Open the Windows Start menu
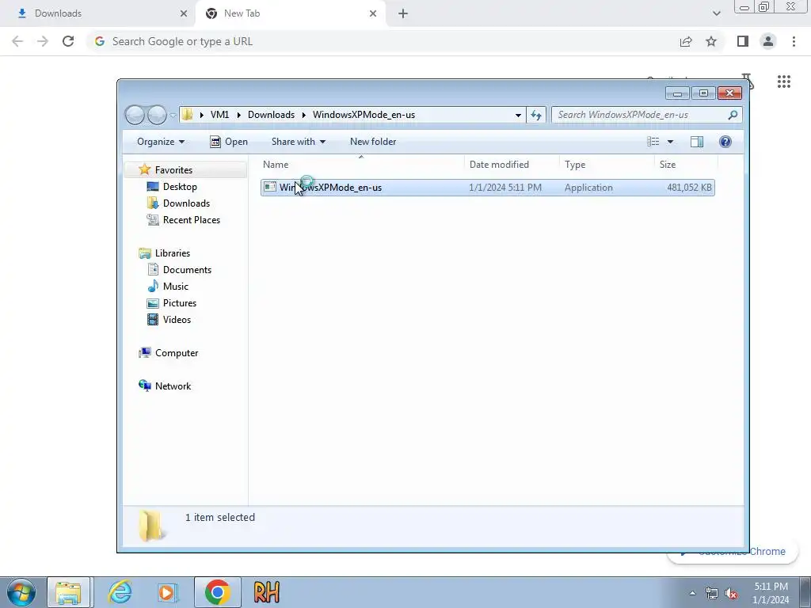 click(x=21, y=592)
